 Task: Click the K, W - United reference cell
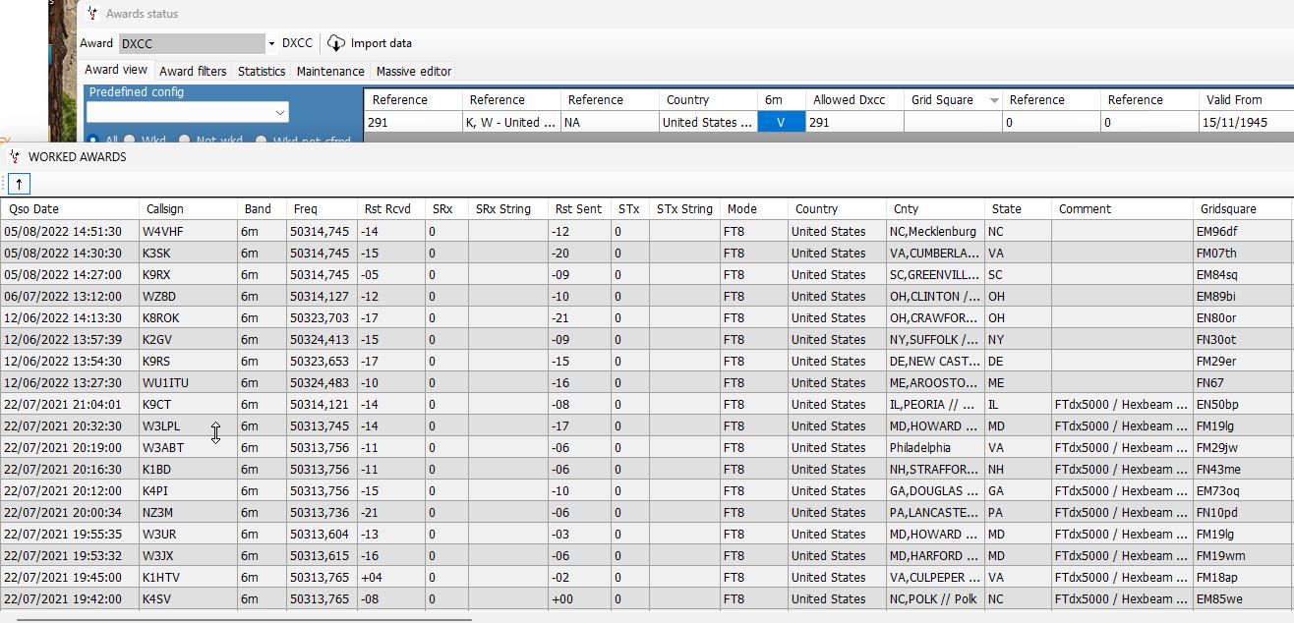(x=510, y=123)
